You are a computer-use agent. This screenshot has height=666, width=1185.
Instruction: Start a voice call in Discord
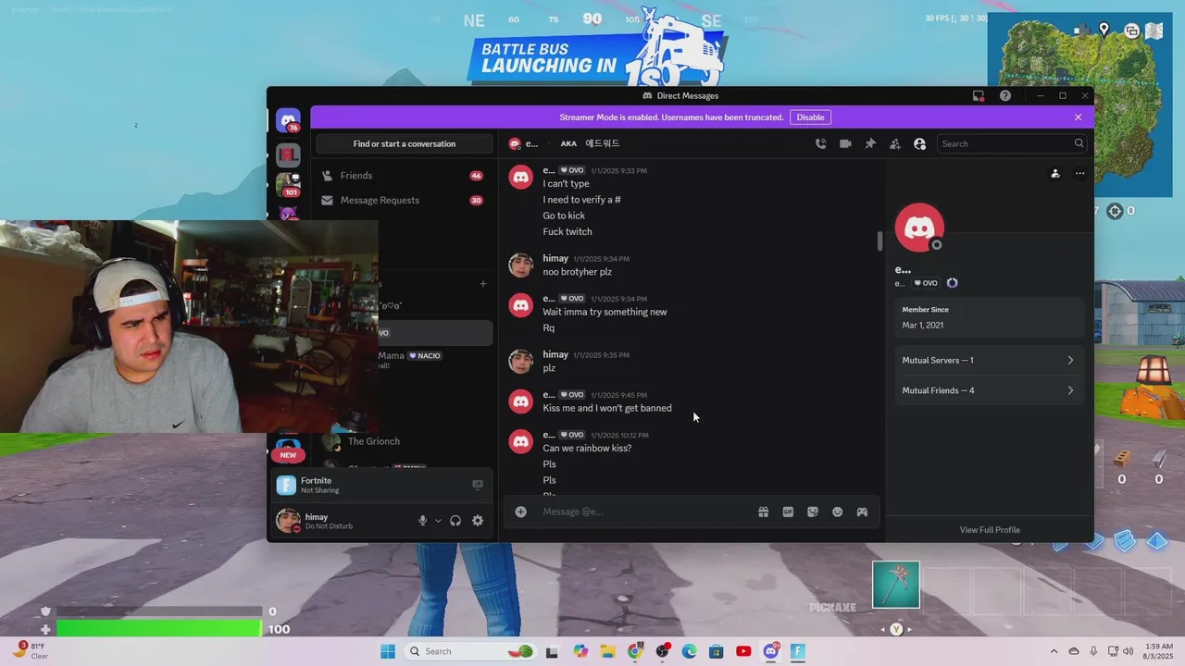point(820,143)
